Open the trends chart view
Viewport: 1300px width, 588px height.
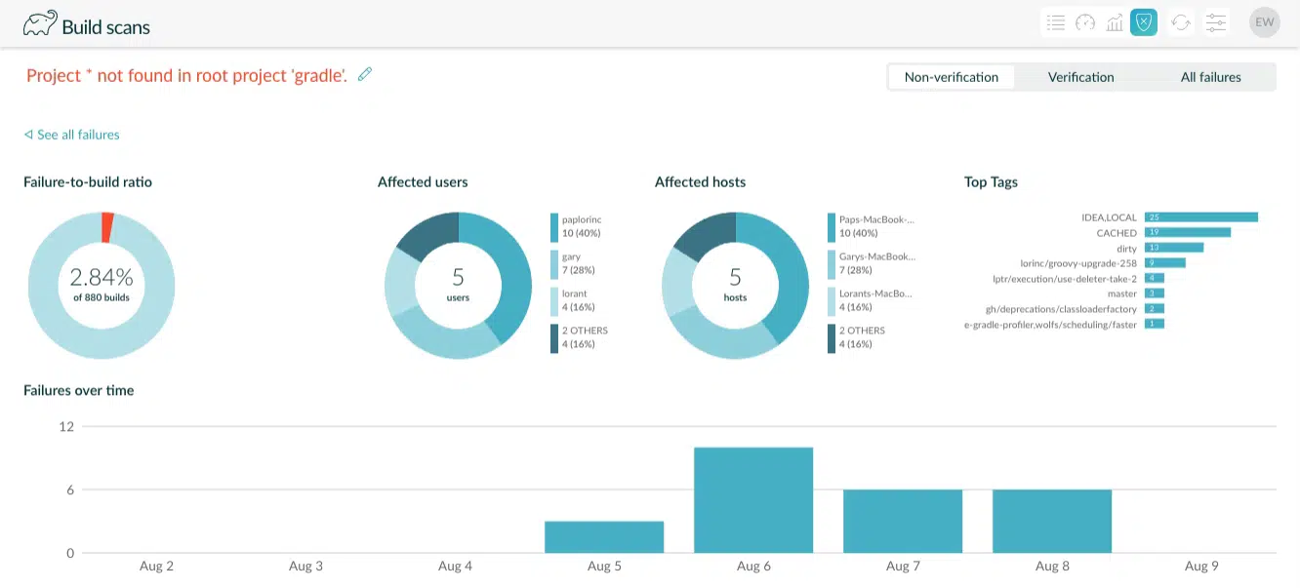pyautogui.click(x=1115, y=21)
